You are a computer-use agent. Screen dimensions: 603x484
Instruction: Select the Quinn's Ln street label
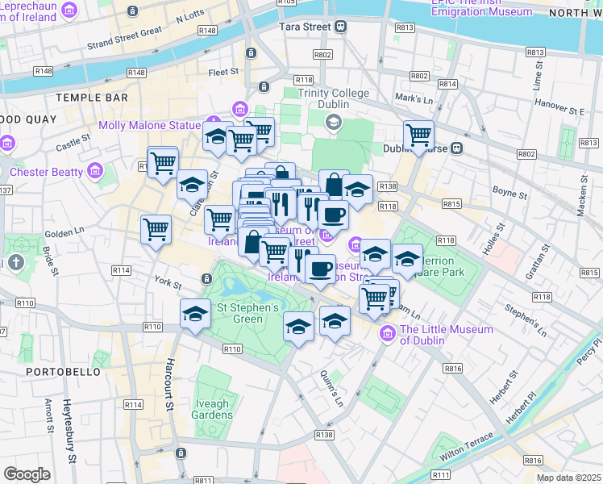(x=331, y=389)
